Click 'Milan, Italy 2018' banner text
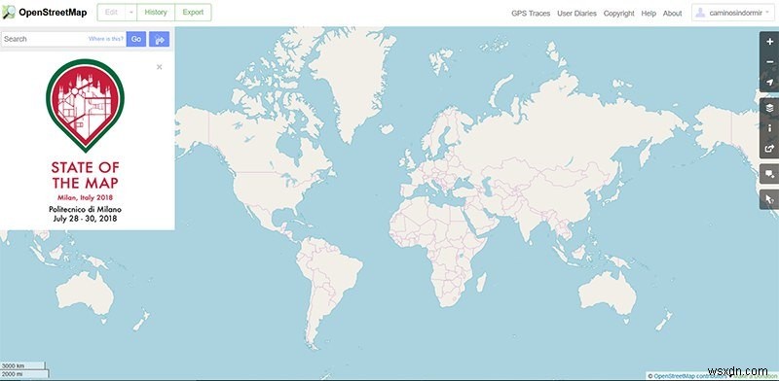Image resolution: width=779 pixels, height=381 pixels. click(85, 197)
